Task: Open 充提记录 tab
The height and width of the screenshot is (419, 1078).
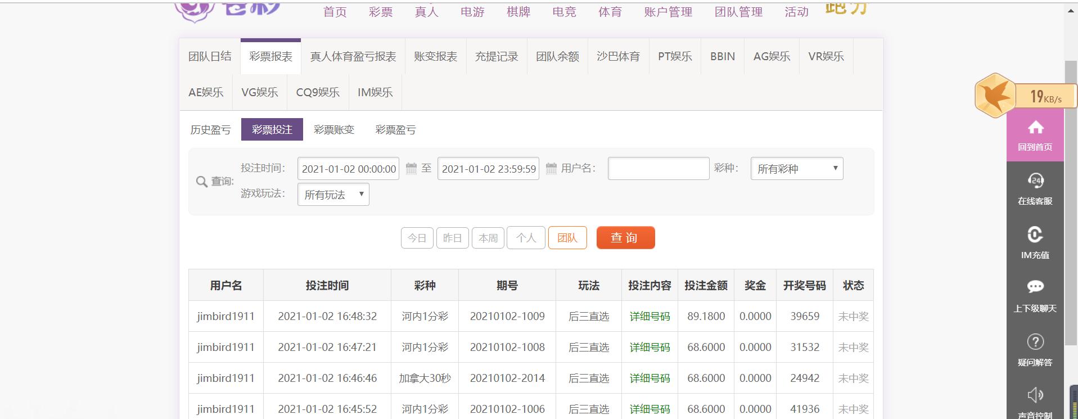Action: tap(497, 56)
